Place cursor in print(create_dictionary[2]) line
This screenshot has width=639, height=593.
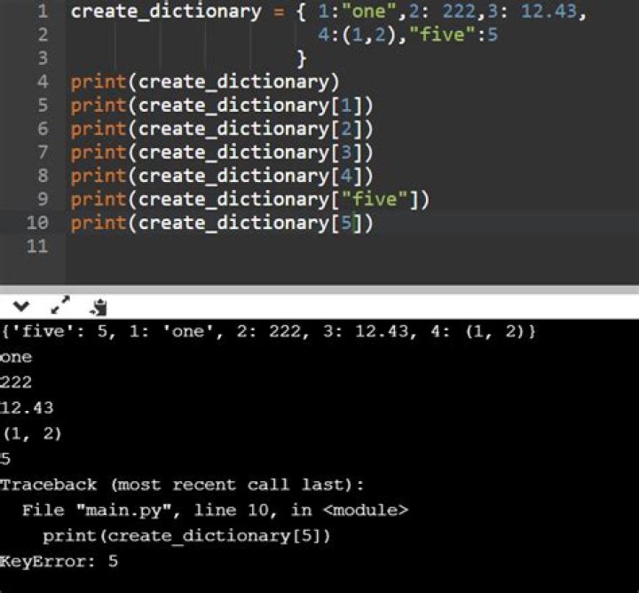[x=222, y=130]
